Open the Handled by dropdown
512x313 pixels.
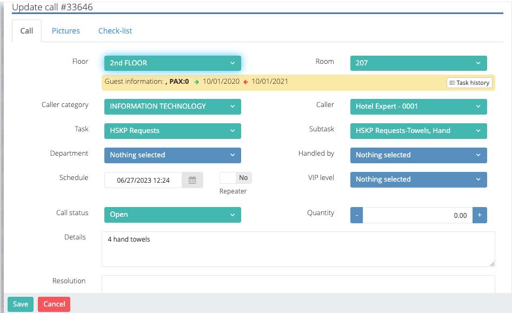418,155
